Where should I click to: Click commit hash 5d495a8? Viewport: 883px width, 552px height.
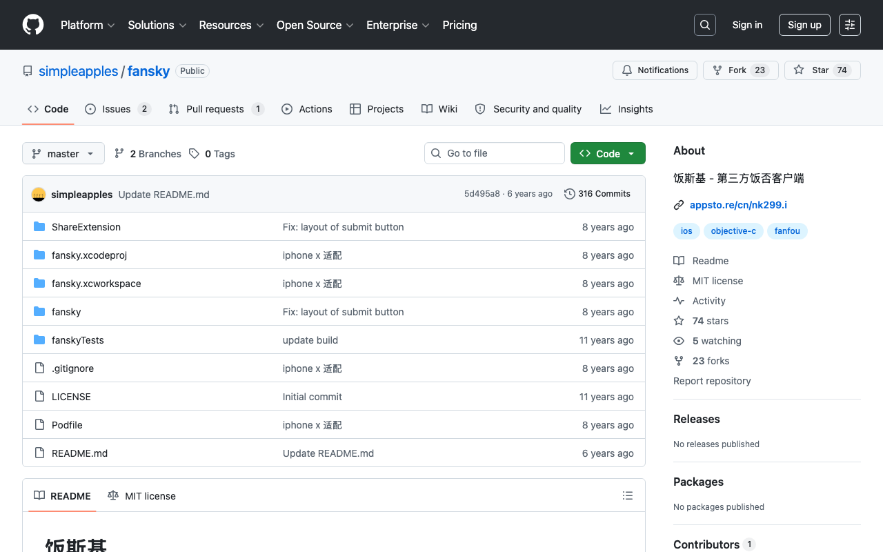(482, 194)
